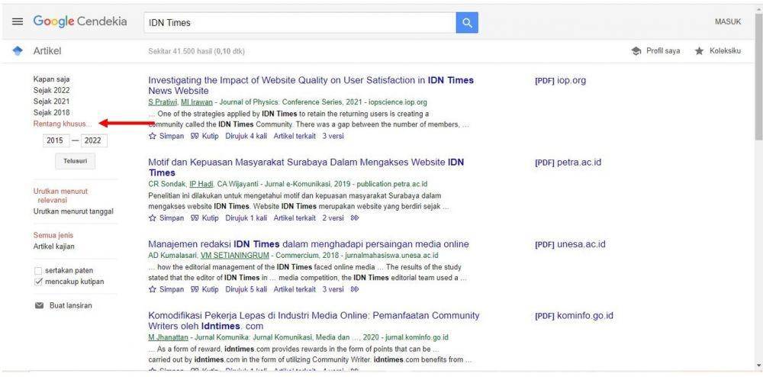Click the search box containing IDN Times
Screen dimensions: 763x377
point(300,22)
